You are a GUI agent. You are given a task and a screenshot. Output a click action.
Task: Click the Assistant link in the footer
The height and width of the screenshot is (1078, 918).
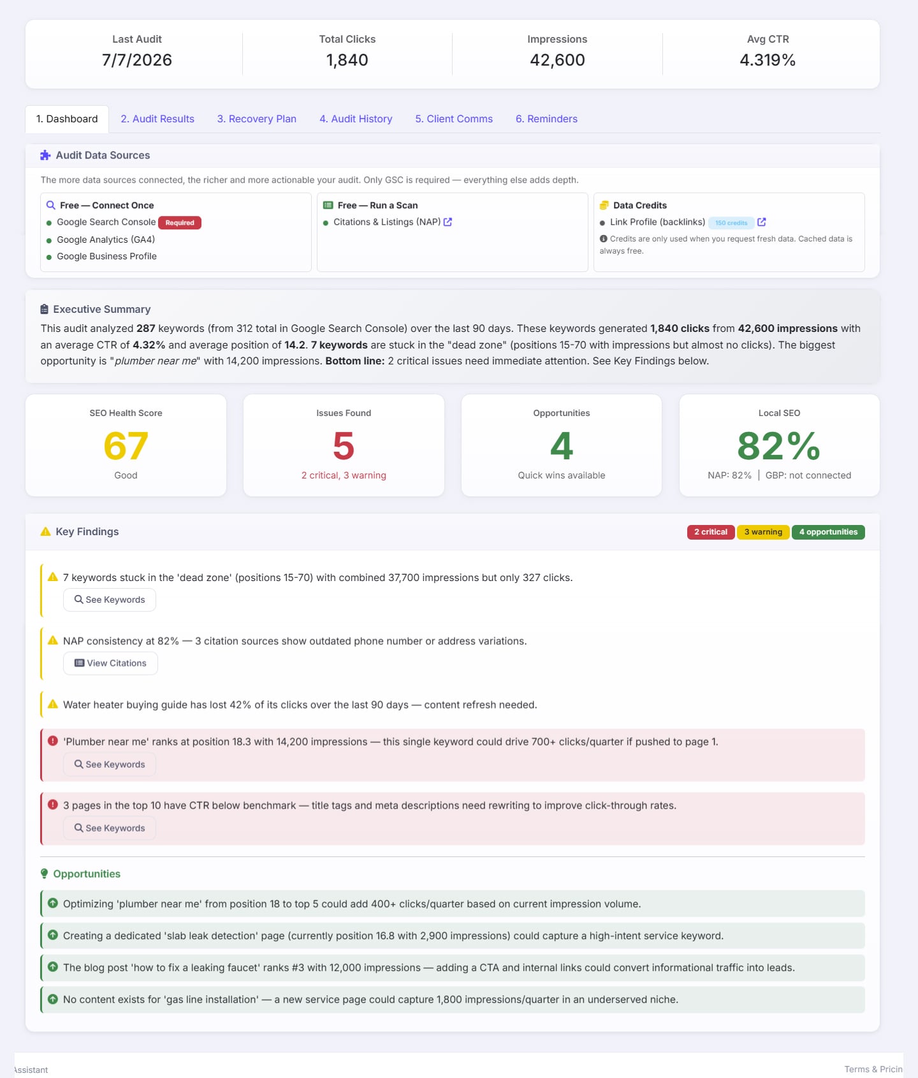point(31,1070)
